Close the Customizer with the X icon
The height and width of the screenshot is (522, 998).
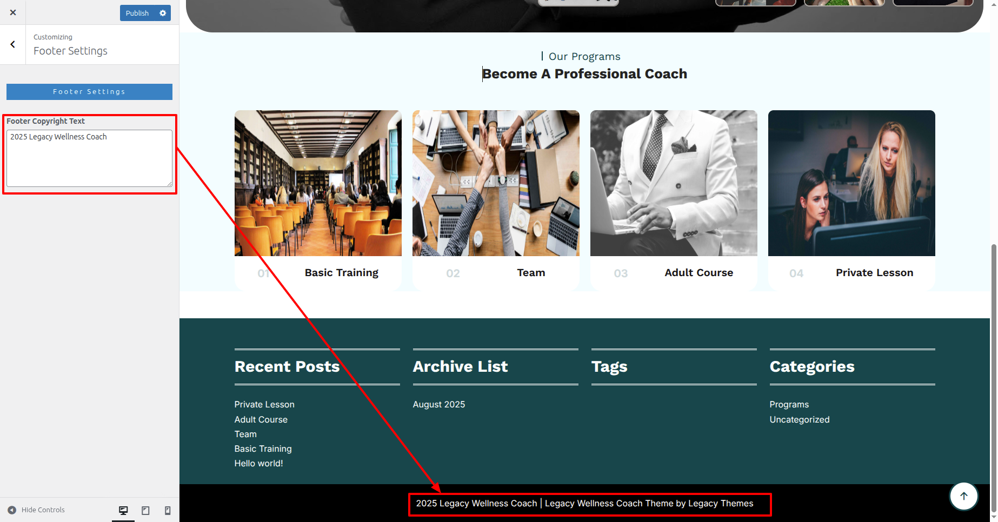(x=13, y=12)
